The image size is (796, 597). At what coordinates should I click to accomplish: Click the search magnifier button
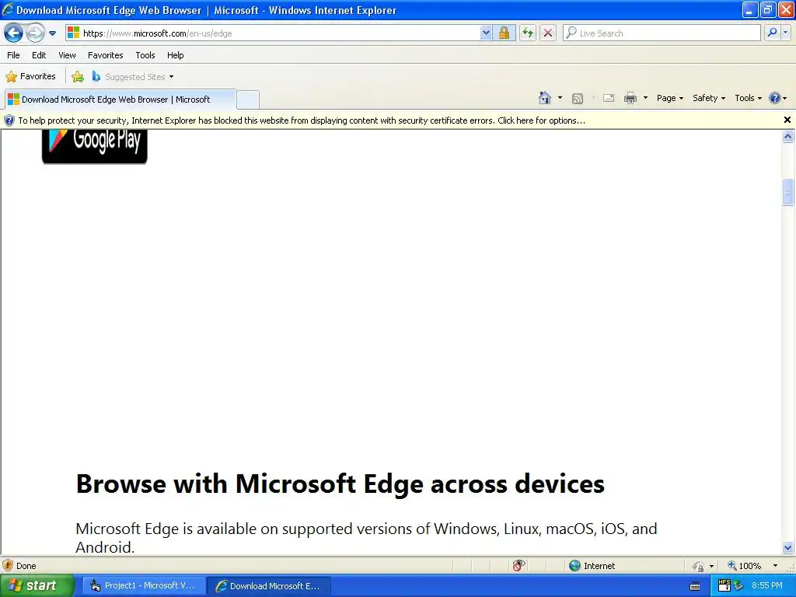tap(772, 33)
